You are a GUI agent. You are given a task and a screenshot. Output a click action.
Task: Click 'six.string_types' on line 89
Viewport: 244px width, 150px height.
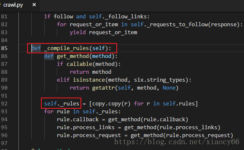[x=159, y=80]
